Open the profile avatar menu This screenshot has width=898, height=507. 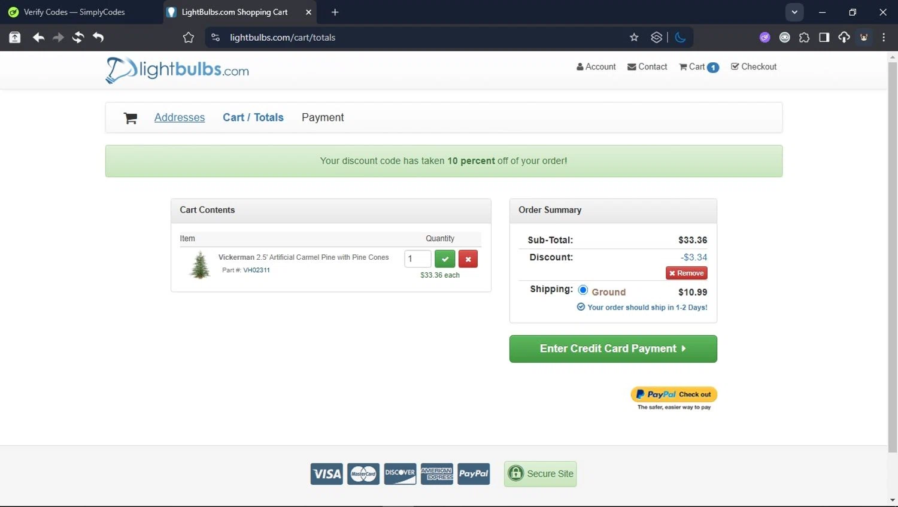coord(864,37)
